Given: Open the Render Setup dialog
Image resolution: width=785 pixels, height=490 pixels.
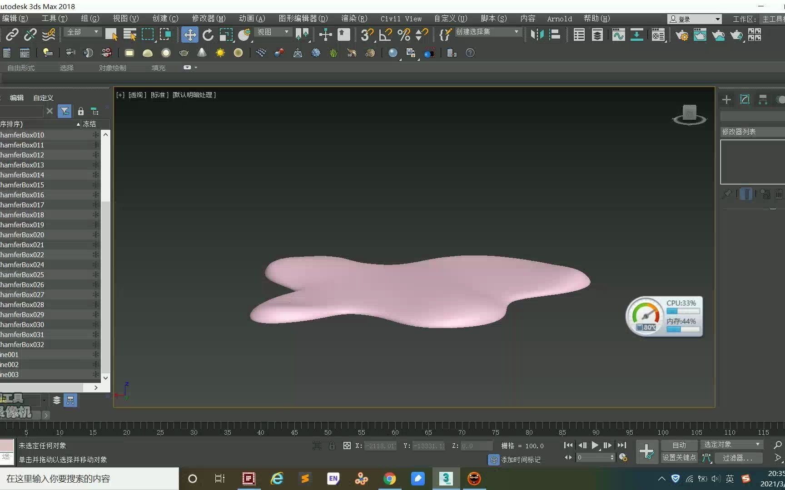Looking at the screenshot, I should (682, 35).
